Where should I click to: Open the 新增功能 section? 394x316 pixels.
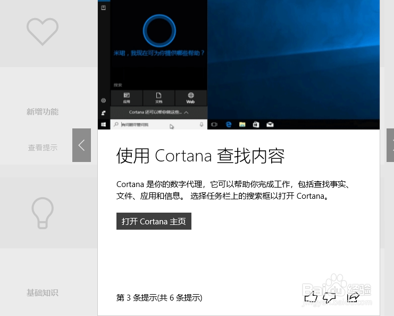43,111
